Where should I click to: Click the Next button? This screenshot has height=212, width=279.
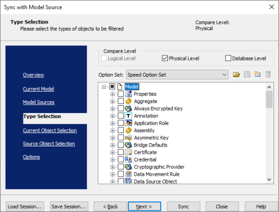click(145, 206)
